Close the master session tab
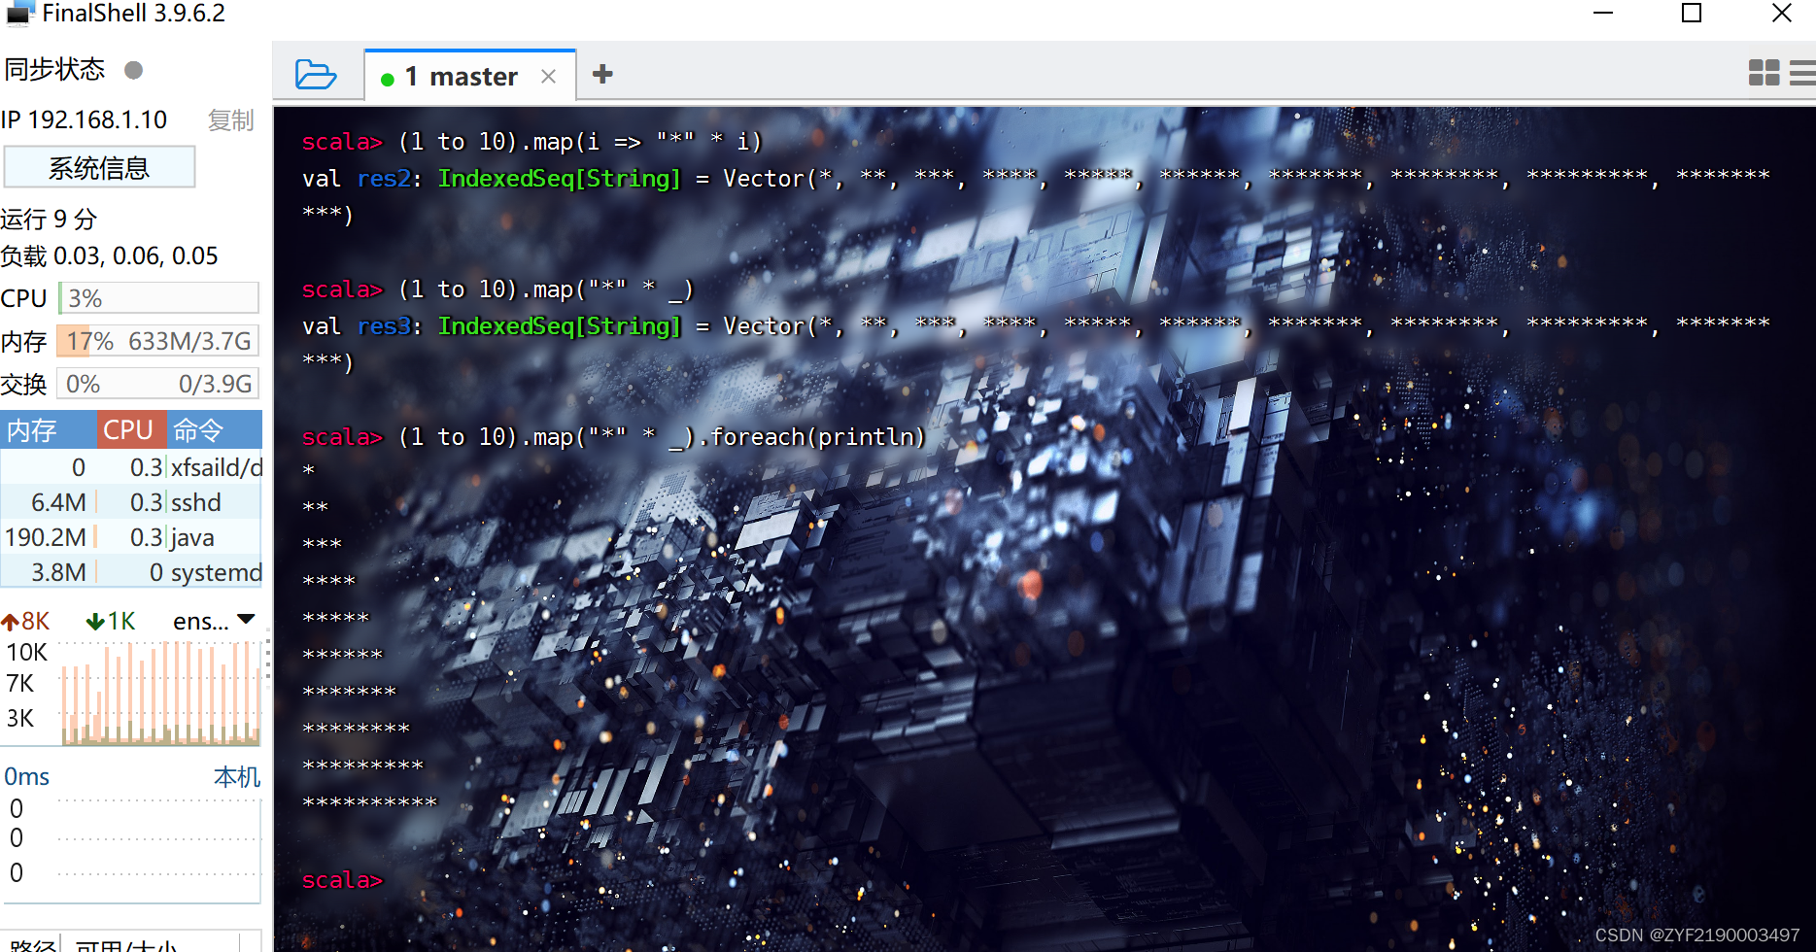Screen dimensions: 1816x952 tap(549, 76)
